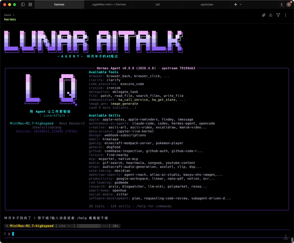Click the find-nearby leisure skill
The width and height of the screenshot is (294, 243).
(117, 155)
